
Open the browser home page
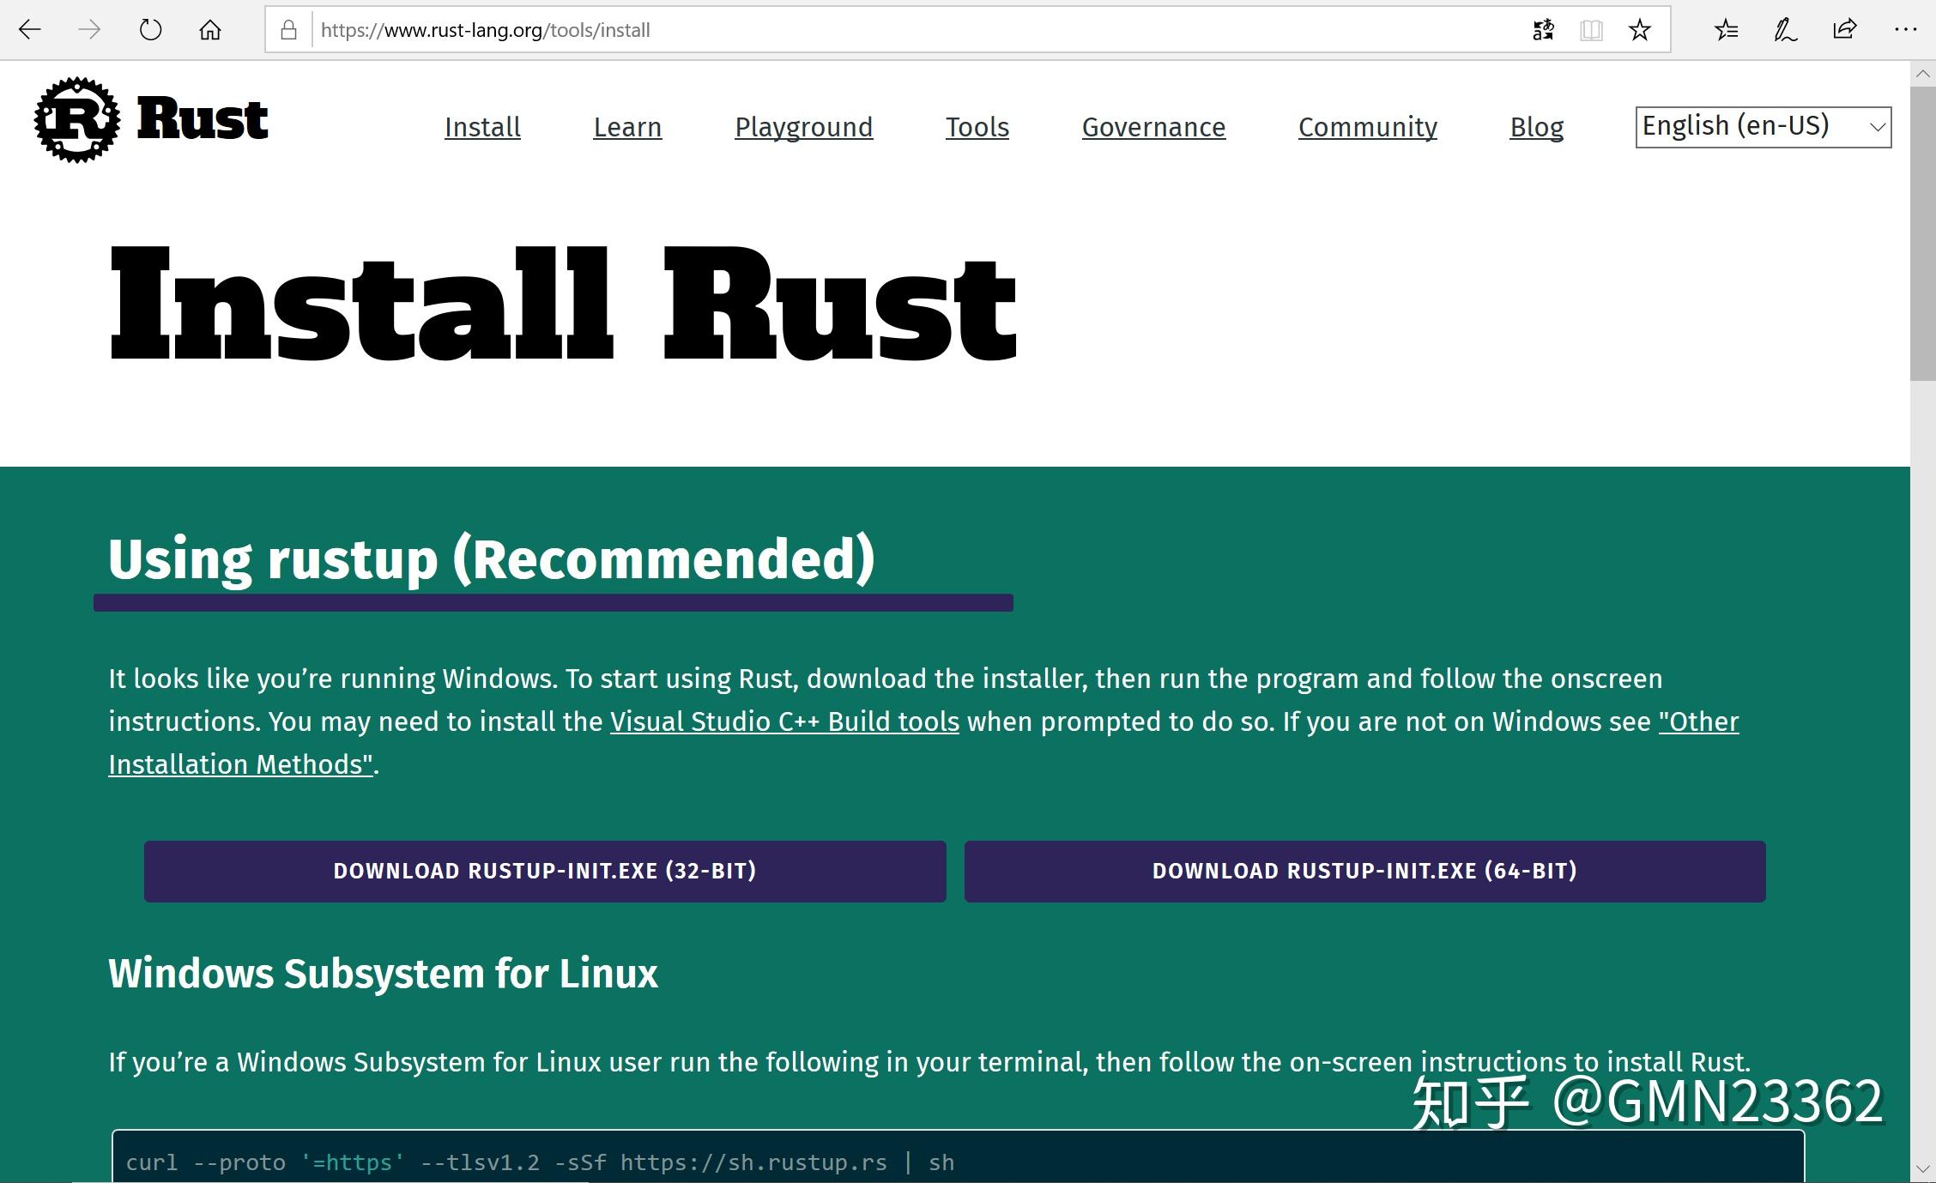[x=208, y=28]
